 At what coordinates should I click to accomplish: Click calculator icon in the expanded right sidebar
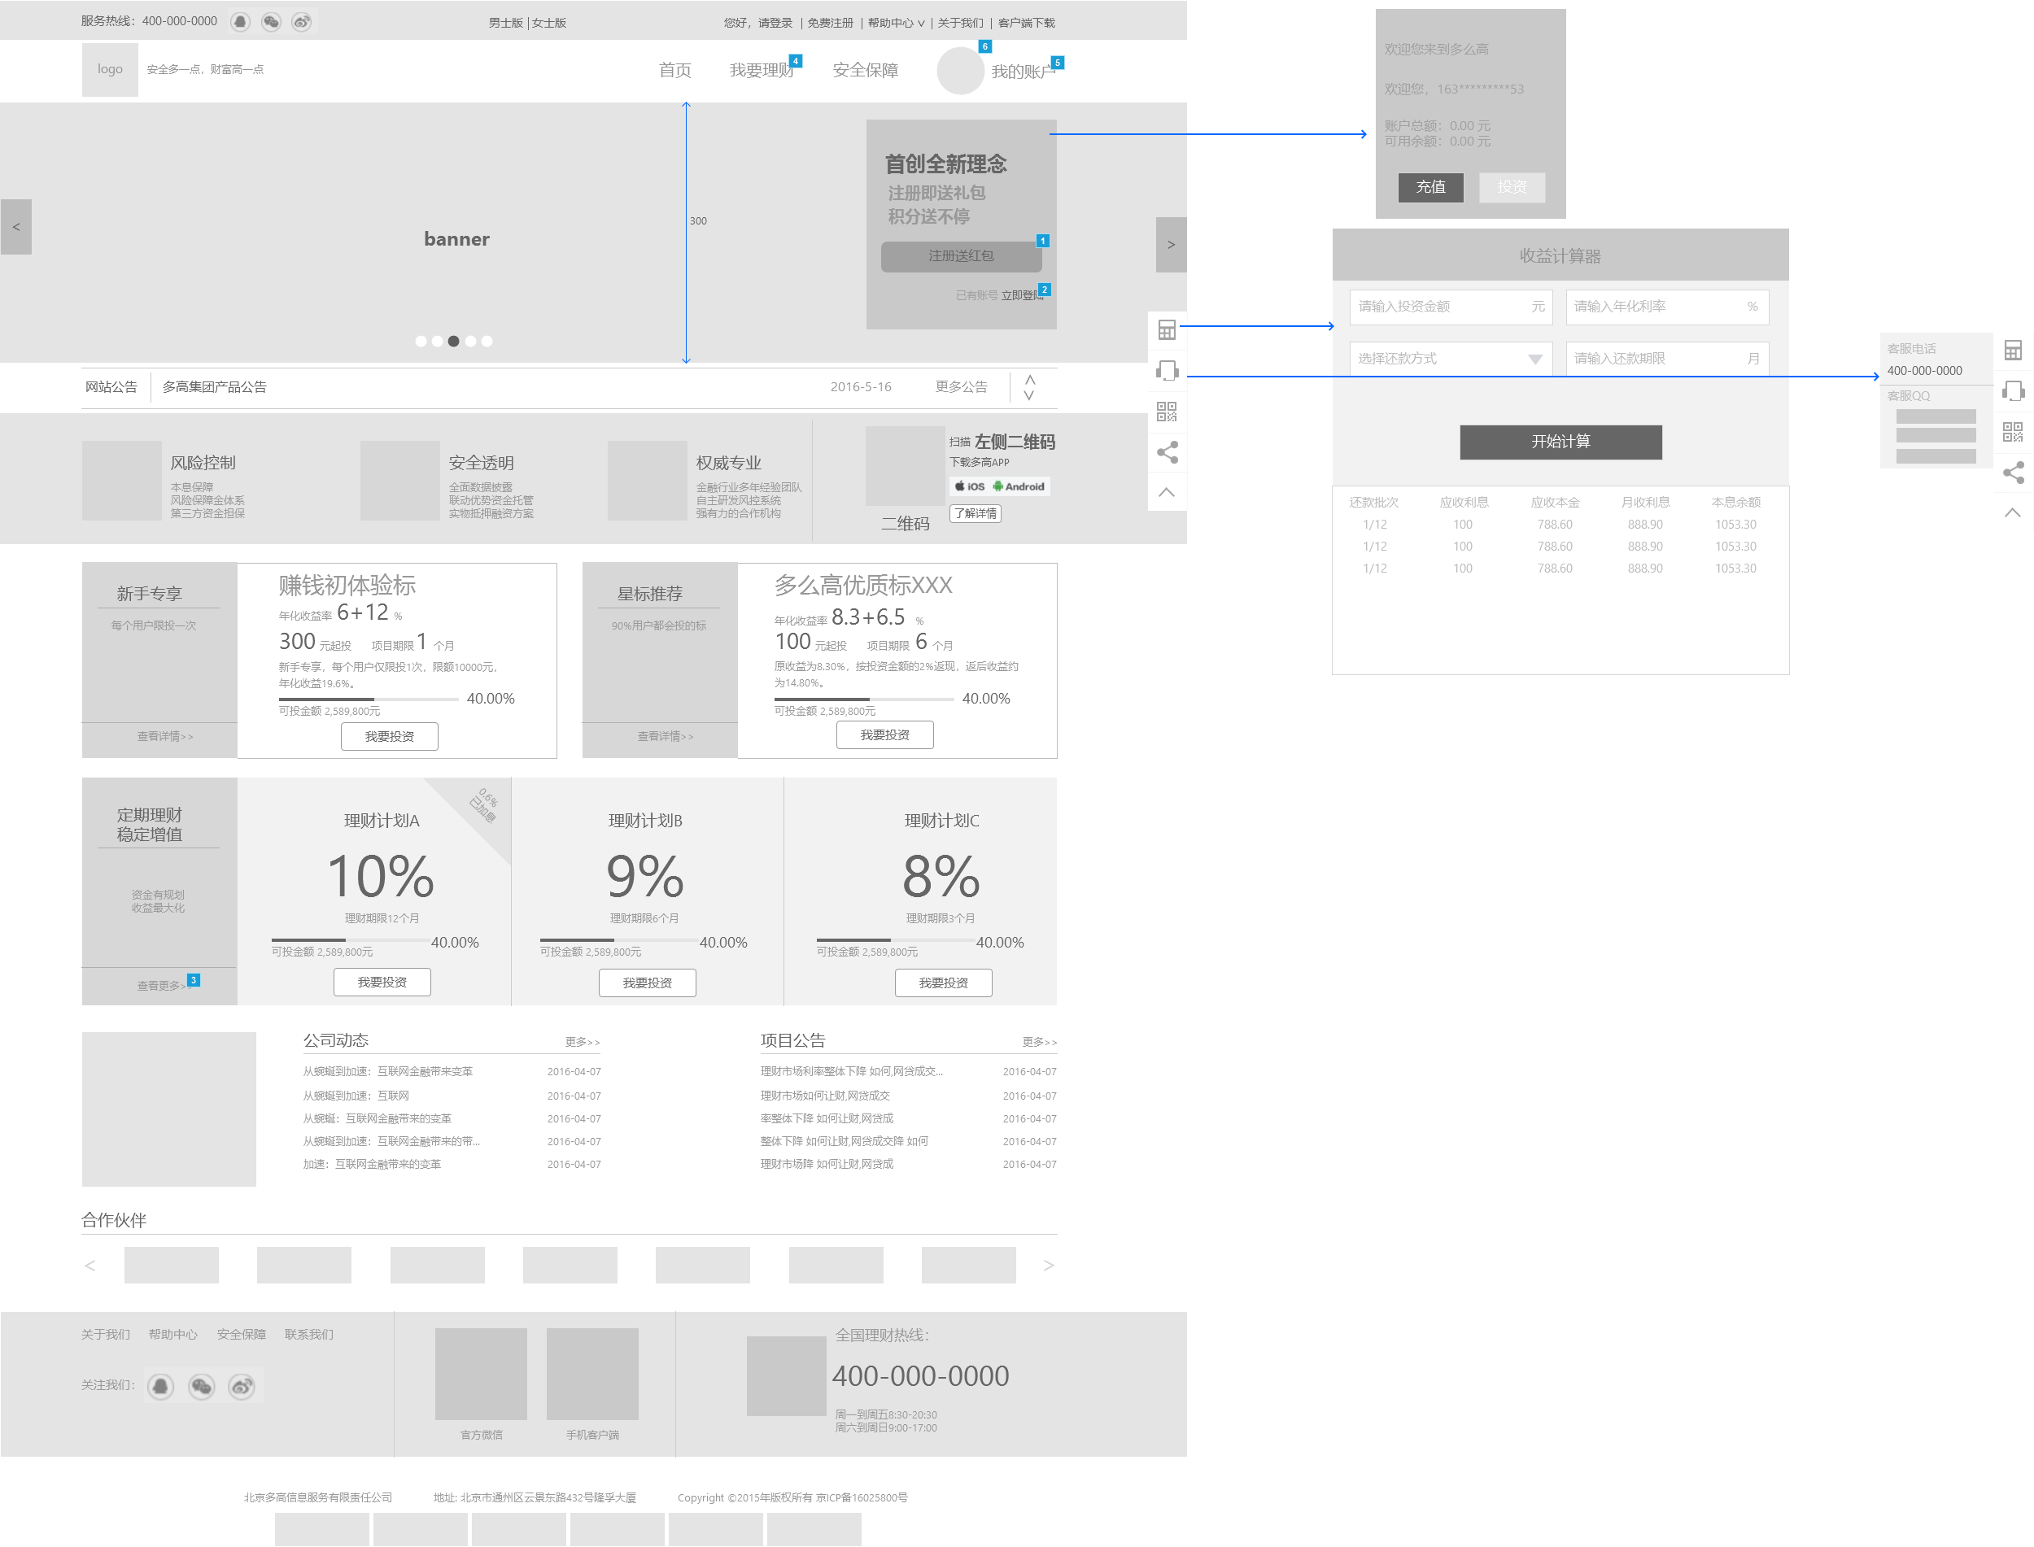click(x=2013, y=350)
